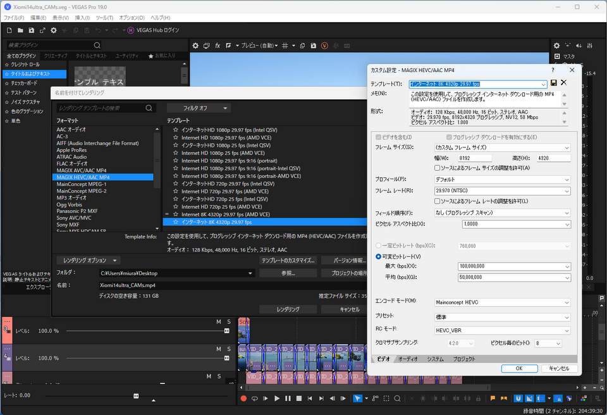Select the 可変ビットレート radio button
The image size is (607, 415).
[379, 256]
